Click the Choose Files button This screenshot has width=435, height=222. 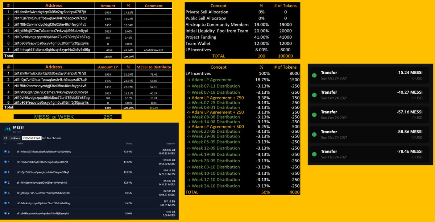[x=32, y=138]
